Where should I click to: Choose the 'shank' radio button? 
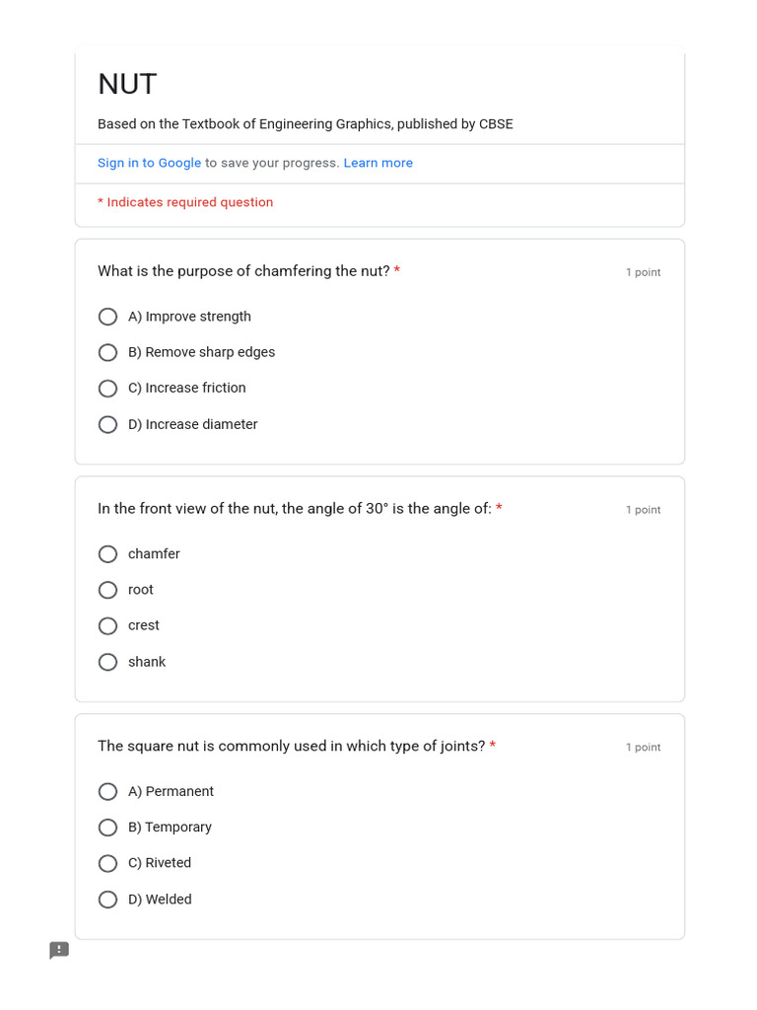coord(107,662)
